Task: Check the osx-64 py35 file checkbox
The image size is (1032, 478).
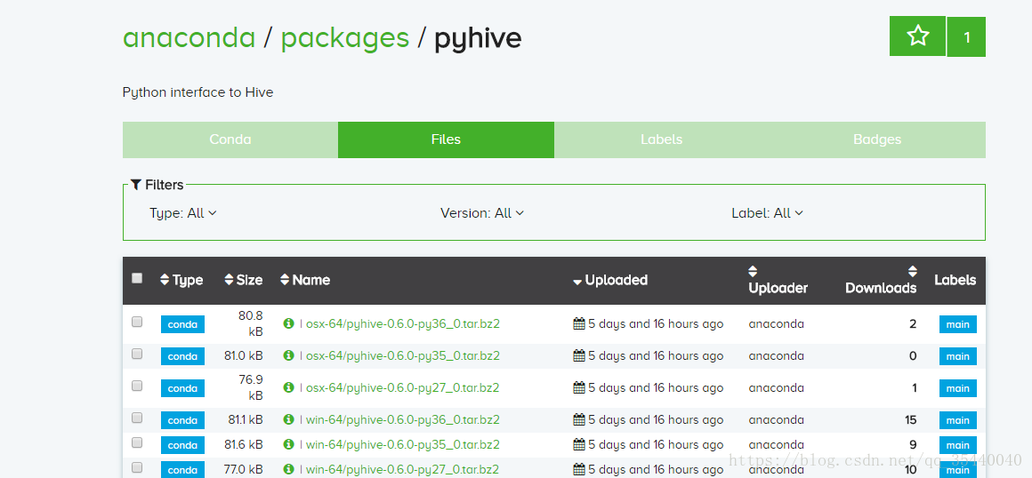Action: (137, 354)
